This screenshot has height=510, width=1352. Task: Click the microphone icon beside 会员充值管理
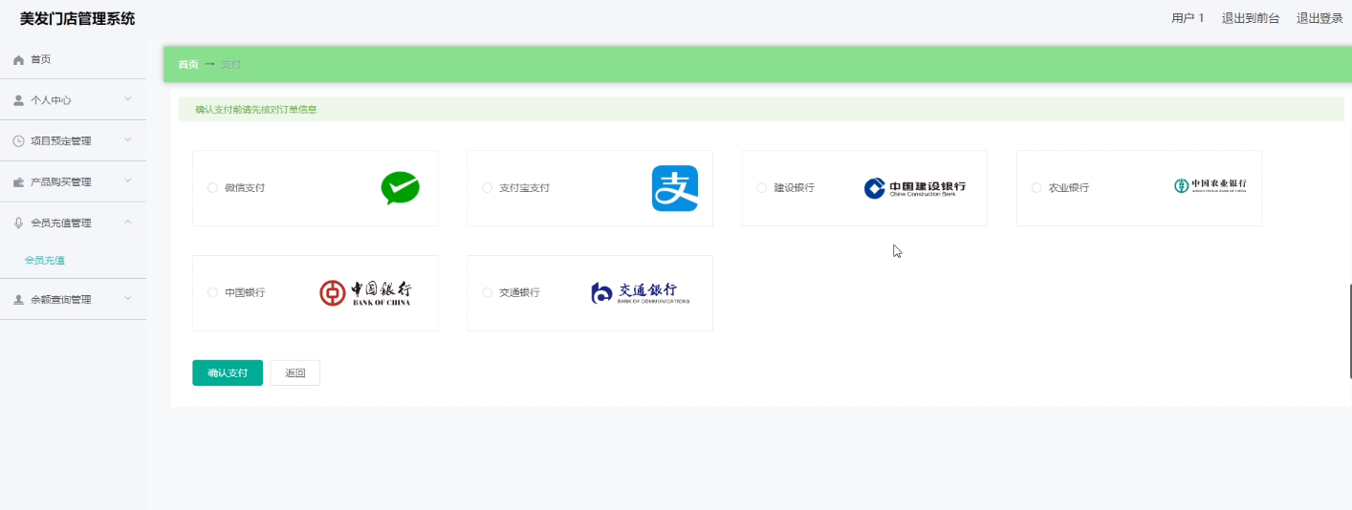(18, 223)
